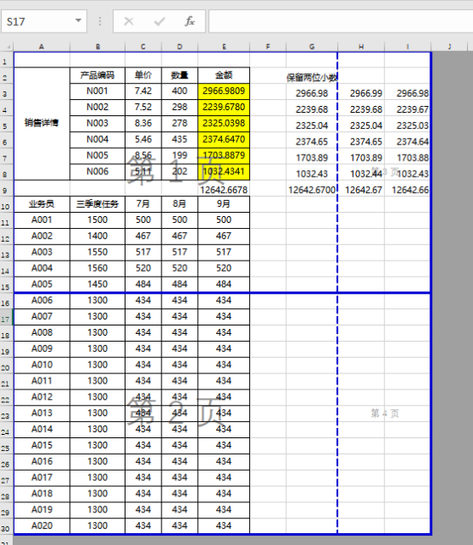Viewport: 473px width, 545px height.
Task: Expand the Name Box dropdown arrow
Action: coord(79,21)
